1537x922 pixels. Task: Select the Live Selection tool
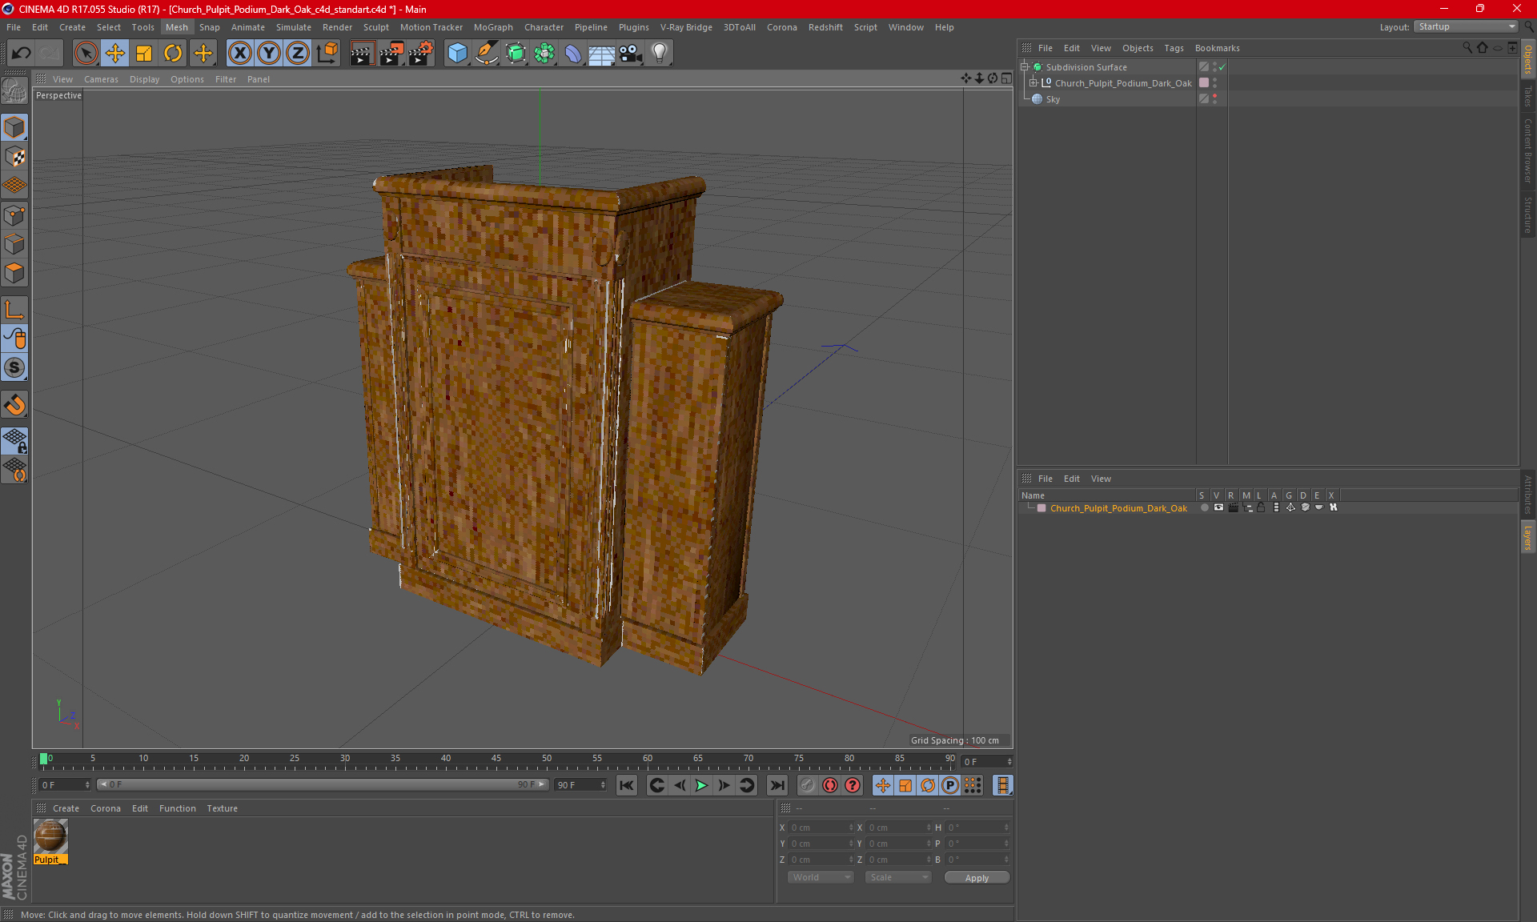[x=86, y=54]
